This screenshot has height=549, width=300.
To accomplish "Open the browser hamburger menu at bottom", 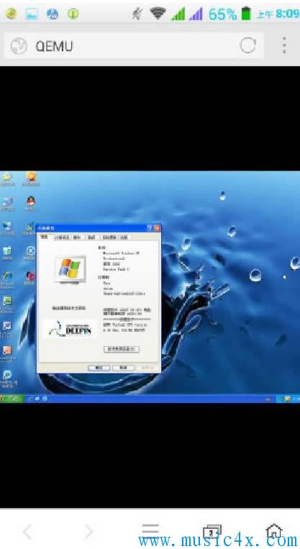I will click(x=150, y=530).
